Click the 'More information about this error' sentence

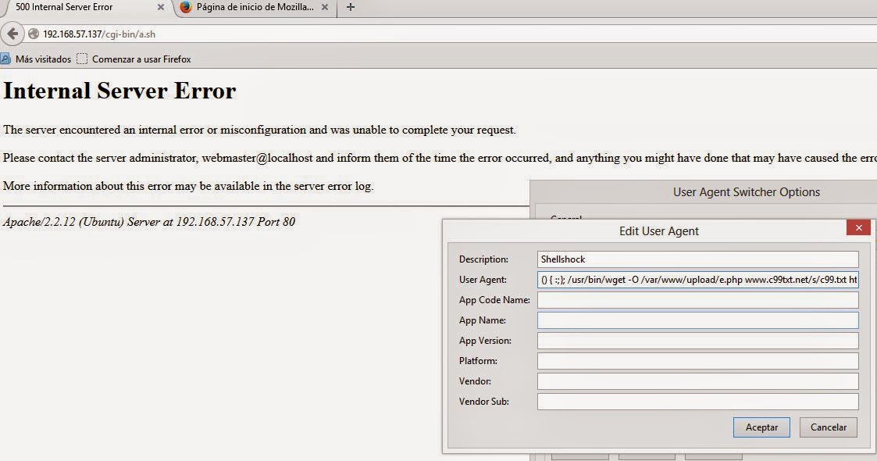pyautogui.click(x=188, y=186)
